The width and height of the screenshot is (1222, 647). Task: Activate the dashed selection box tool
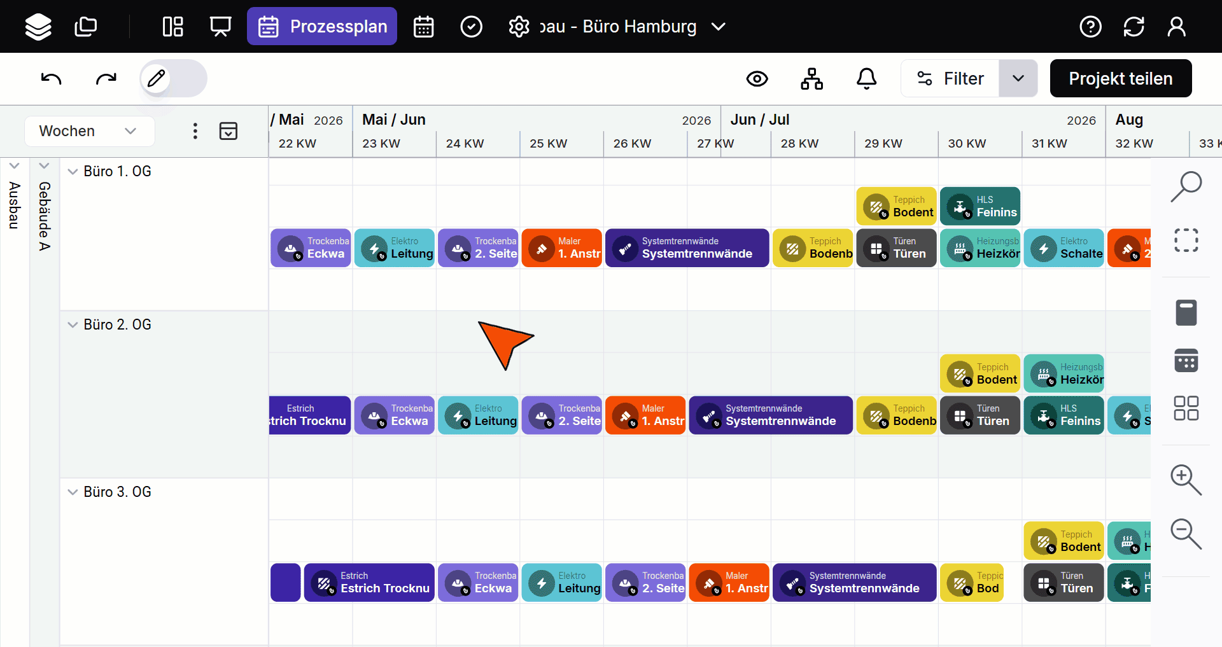(1186, 240)
